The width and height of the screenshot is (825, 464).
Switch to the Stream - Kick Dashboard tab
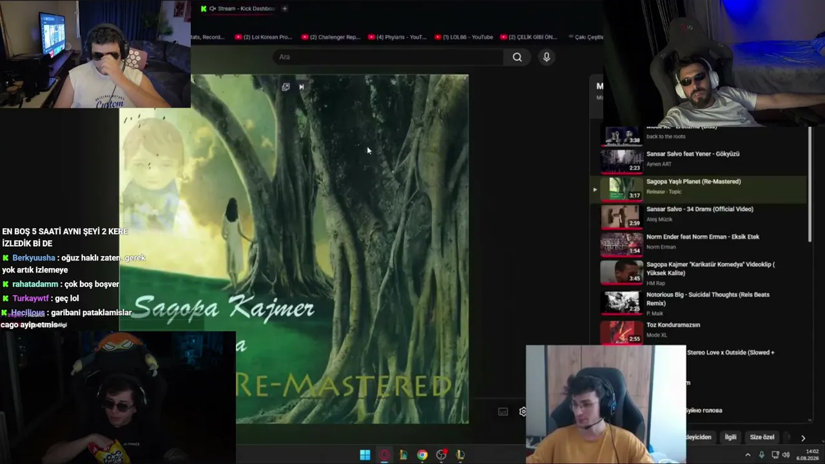click(238, 8)
